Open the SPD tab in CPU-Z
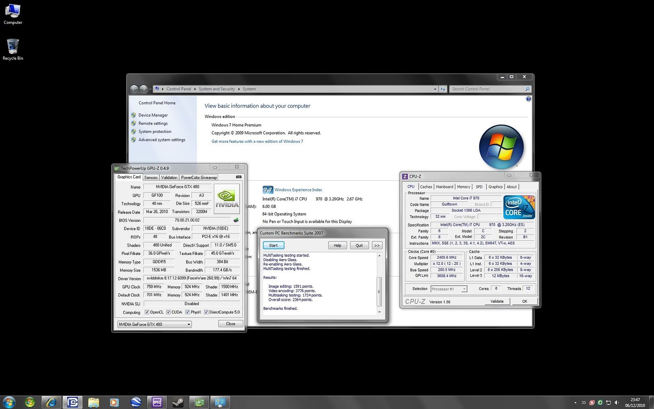This screenshot has width=654, height=409. point(479,187)
